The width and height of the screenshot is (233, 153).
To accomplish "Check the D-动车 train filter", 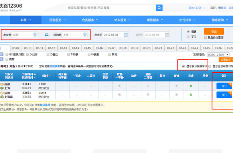I will pyautogui.click(x=28, y=54).
